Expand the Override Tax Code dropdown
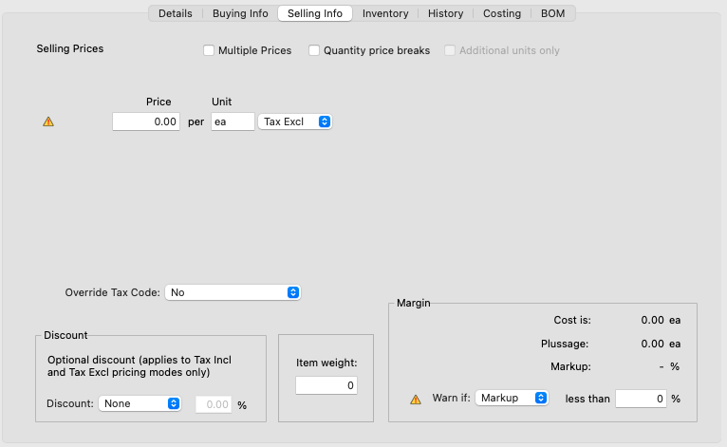Image resolution: width=727 pixels, height=447 pixels. [233, 292]
